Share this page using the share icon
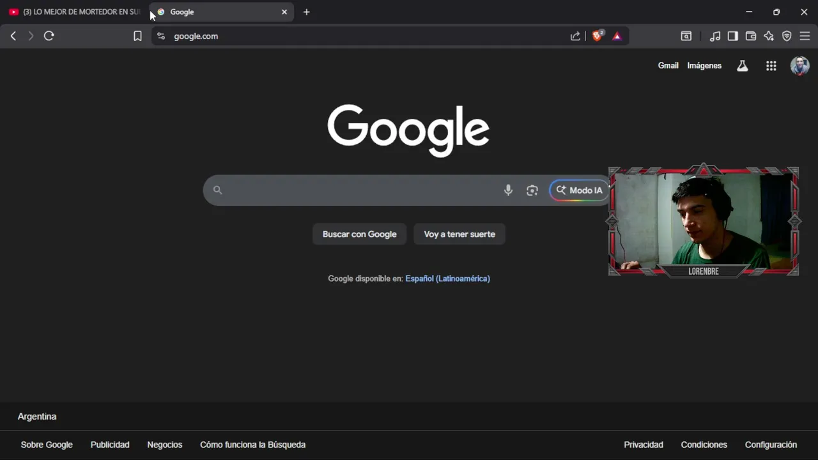 coord(575,36)
